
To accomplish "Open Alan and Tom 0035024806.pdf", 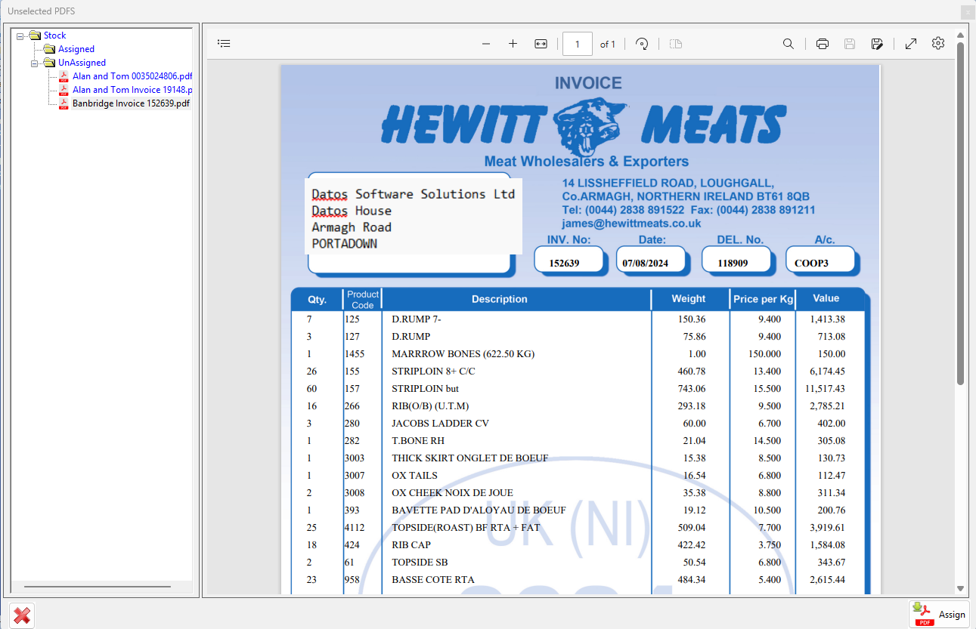I will click(x=132, y=76).
